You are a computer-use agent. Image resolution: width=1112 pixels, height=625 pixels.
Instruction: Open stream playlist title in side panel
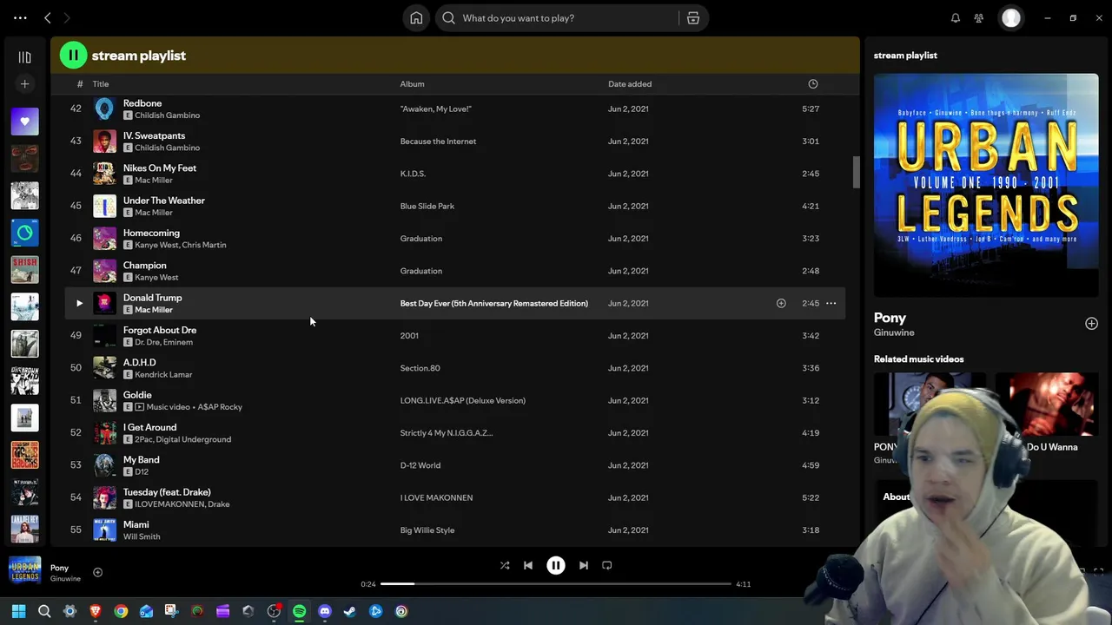(905, 56)
